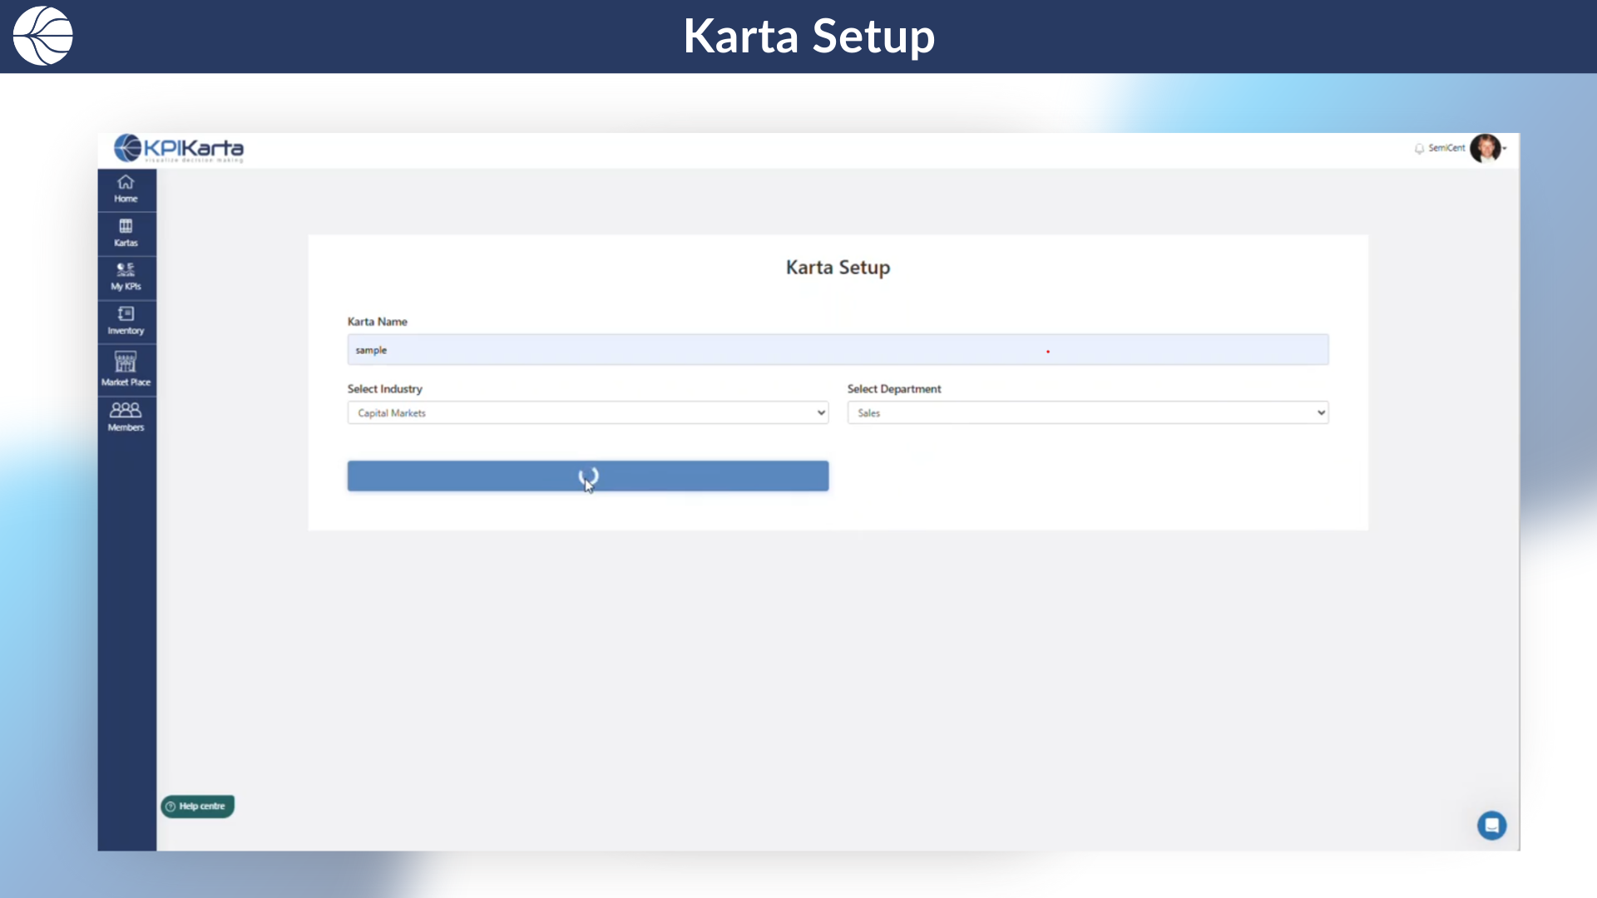Open the Help centre button
Viewport: 1597px width, 898px height.
[197, 806]
